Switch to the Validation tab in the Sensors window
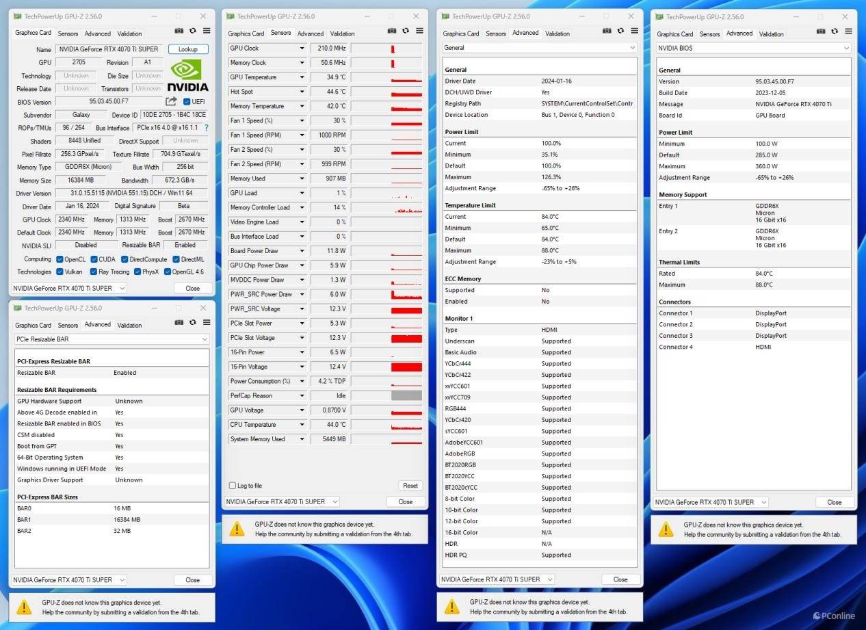Image resolution: width=866 pixels, height=630 pixels. click(342, 34)
